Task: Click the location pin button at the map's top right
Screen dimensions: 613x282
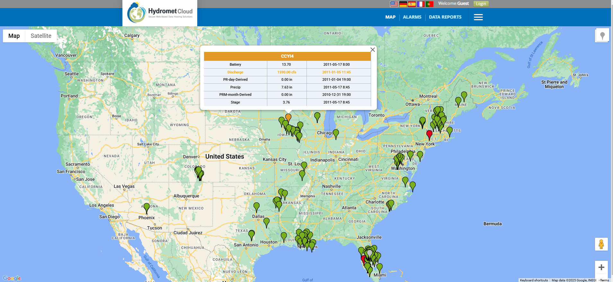Action: coord(602,36)
